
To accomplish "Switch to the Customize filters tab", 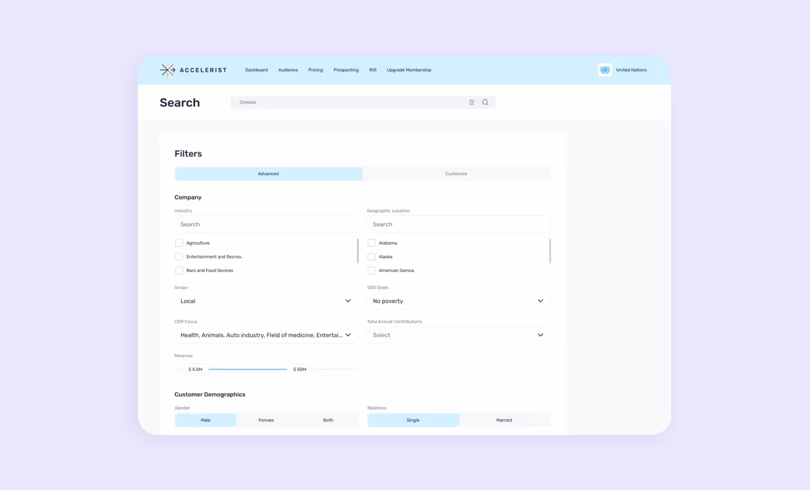I will pos(456,173).
